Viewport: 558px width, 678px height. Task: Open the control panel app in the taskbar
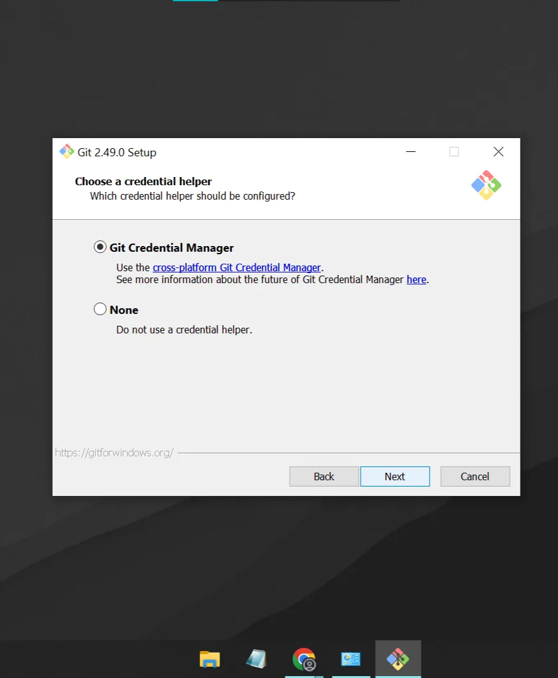[x=350, y=659]
